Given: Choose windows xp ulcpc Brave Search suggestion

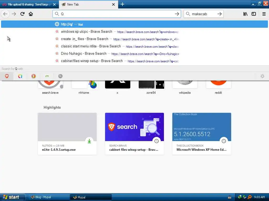Looking at the screenshot, I should tap(134, 32).
